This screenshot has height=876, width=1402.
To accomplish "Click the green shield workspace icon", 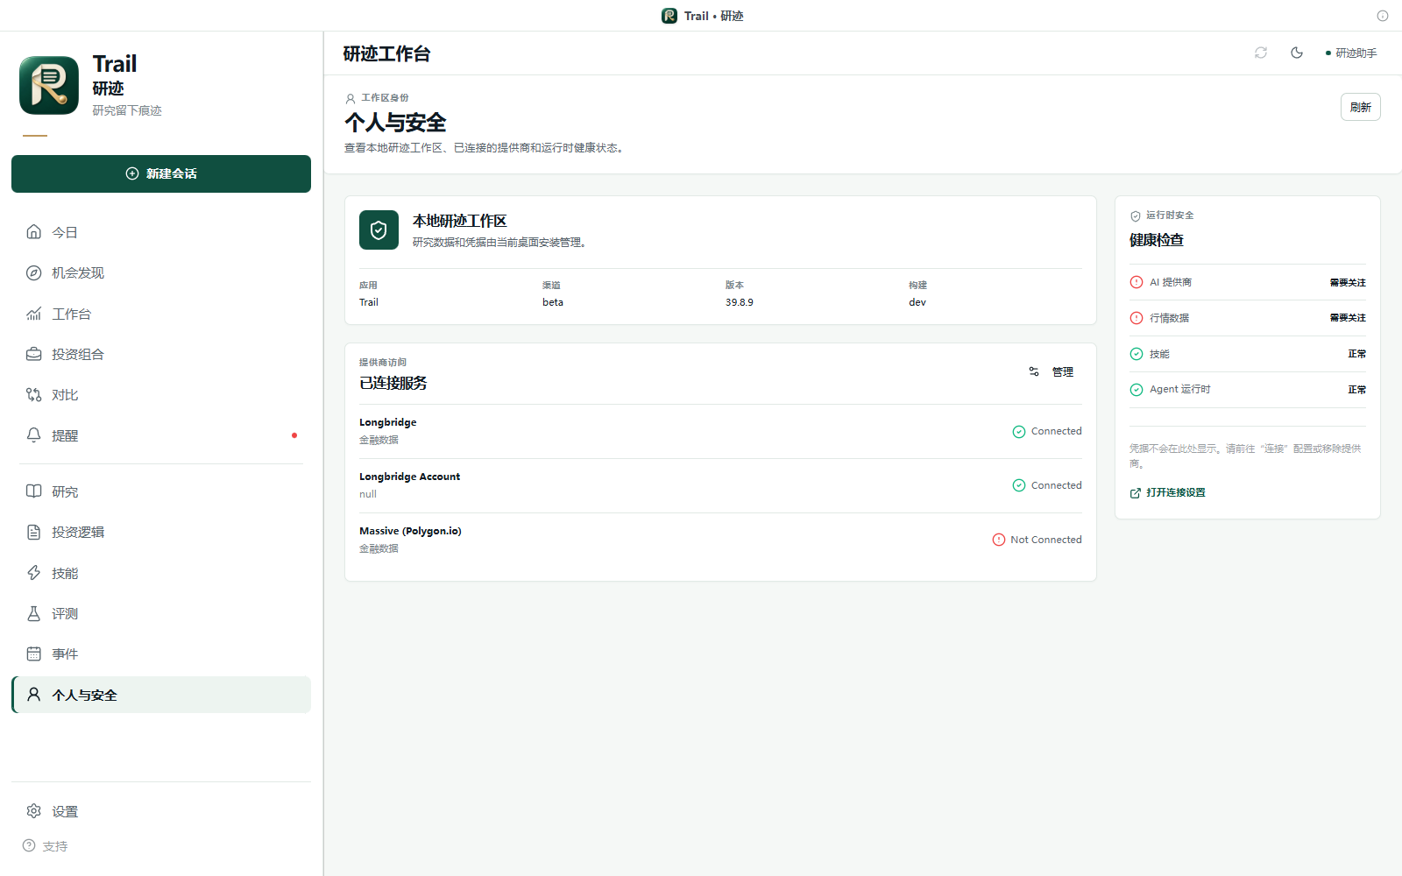I will click(x=379, y=230).
